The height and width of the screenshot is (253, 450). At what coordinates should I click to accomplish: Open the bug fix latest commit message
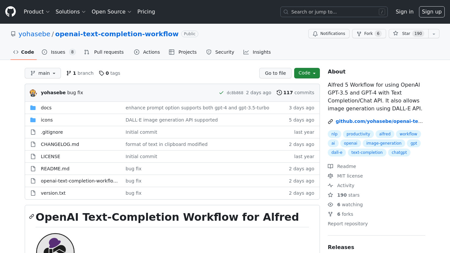pos(75,93)
